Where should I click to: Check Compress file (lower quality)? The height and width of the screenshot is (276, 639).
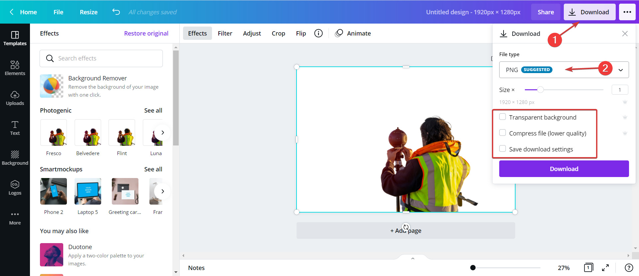[x=503, y=133]
